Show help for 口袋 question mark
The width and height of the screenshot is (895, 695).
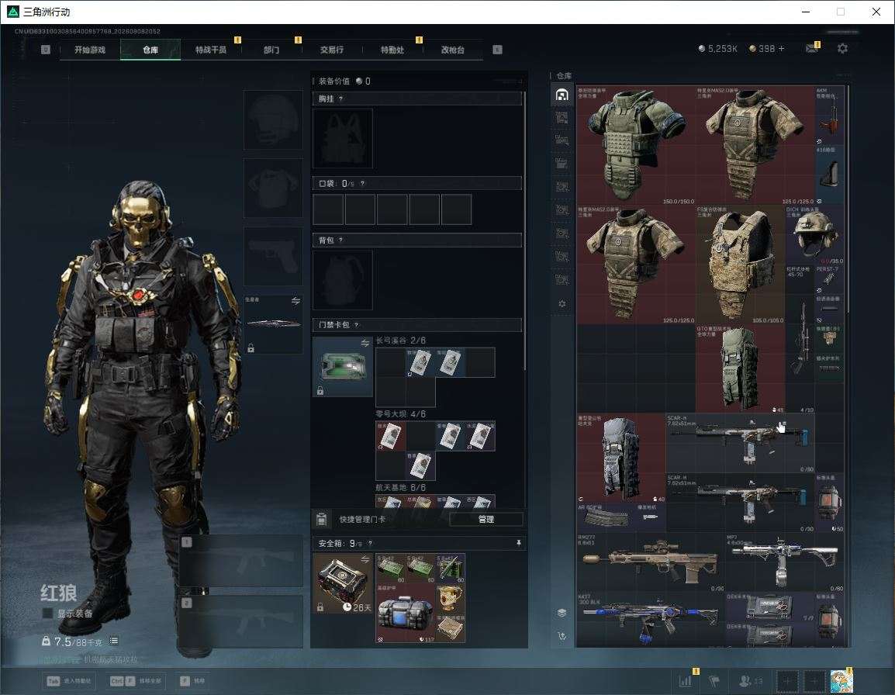pyautogui.click(x=362, y=183)
